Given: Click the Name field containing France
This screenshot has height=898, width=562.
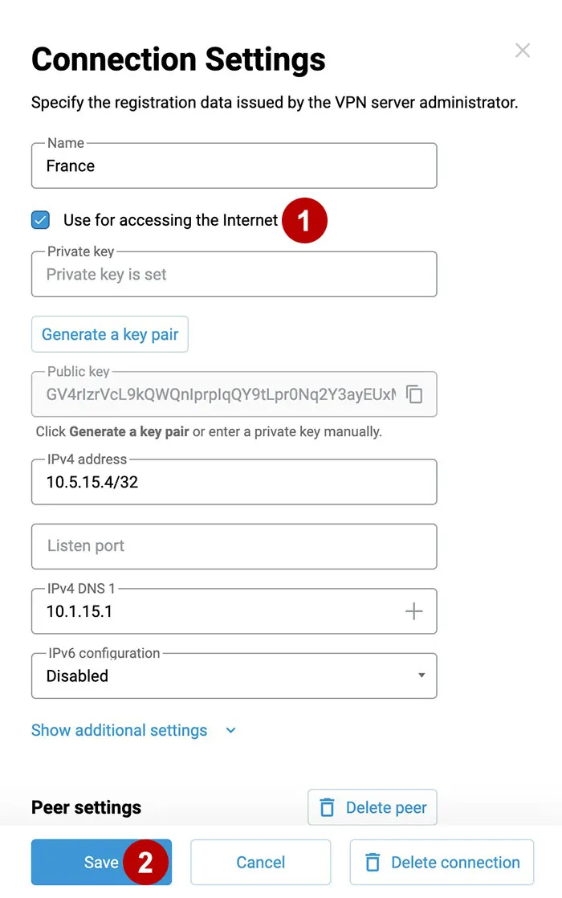Looking at the screenshot, I should 234,166.
